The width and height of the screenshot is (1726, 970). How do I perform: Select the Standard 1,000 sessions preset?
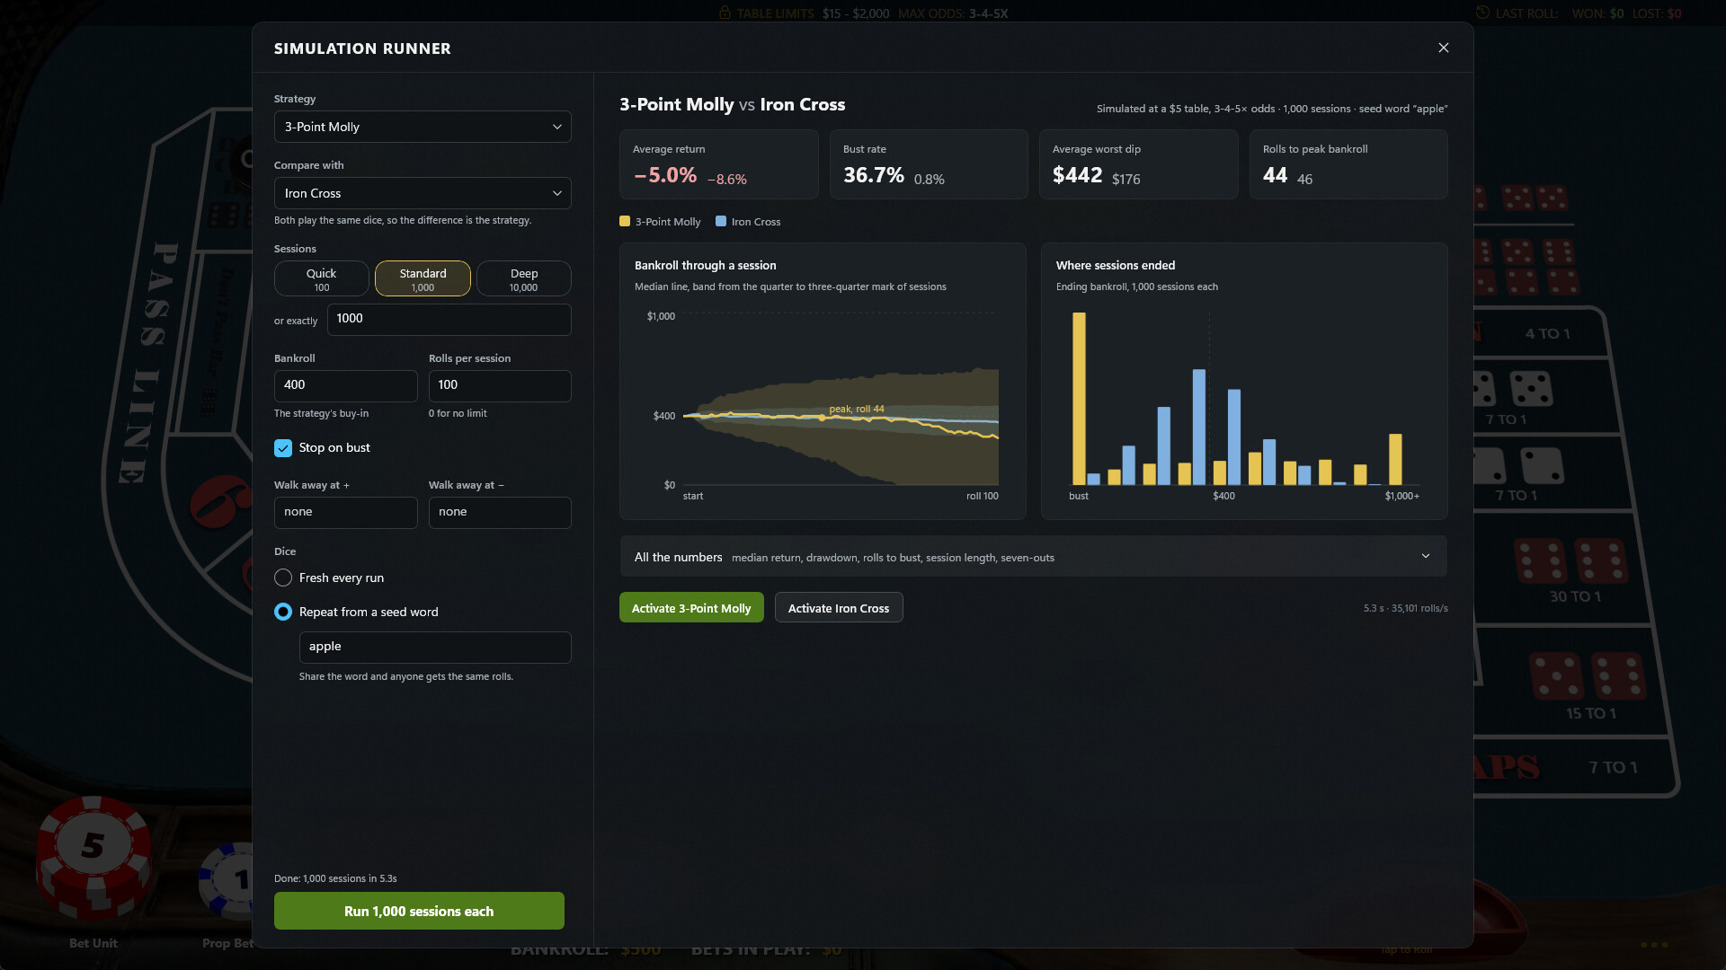[423, 278]
